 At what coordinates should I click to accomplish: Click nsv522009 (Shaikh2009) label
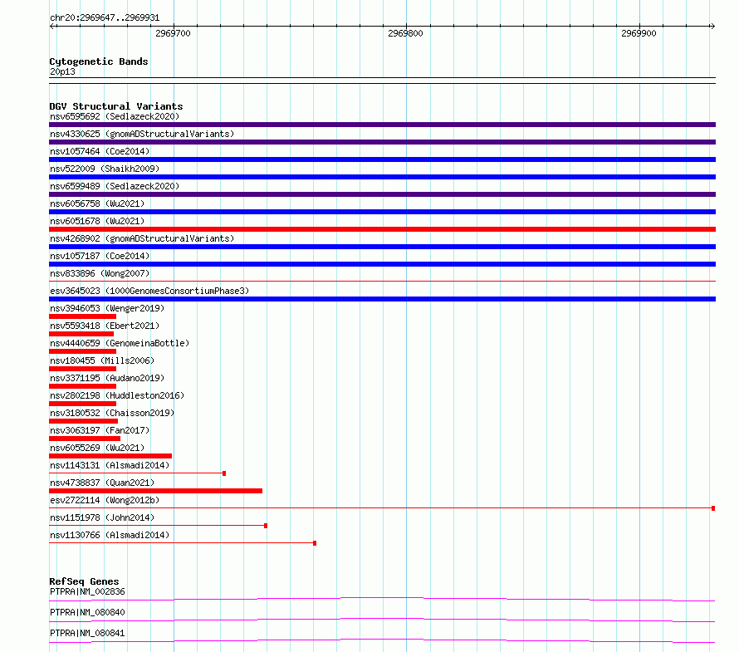point(105,169)
